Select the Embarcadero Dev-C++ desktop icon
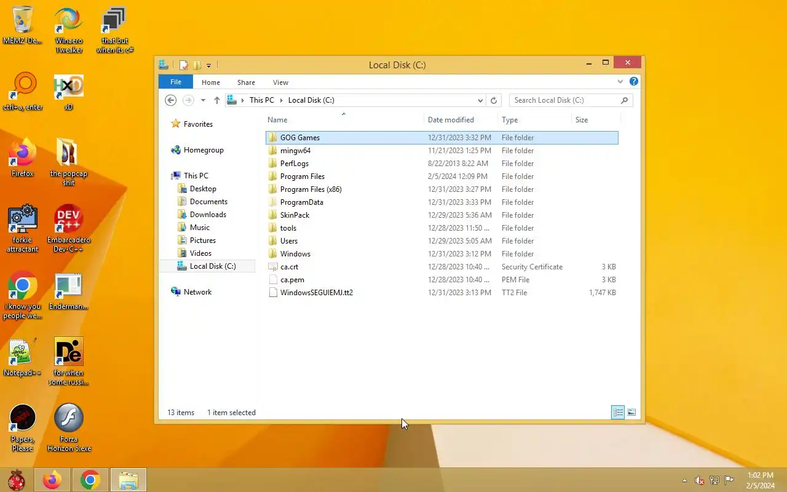787x492 pixels. (x=69, y=229)
